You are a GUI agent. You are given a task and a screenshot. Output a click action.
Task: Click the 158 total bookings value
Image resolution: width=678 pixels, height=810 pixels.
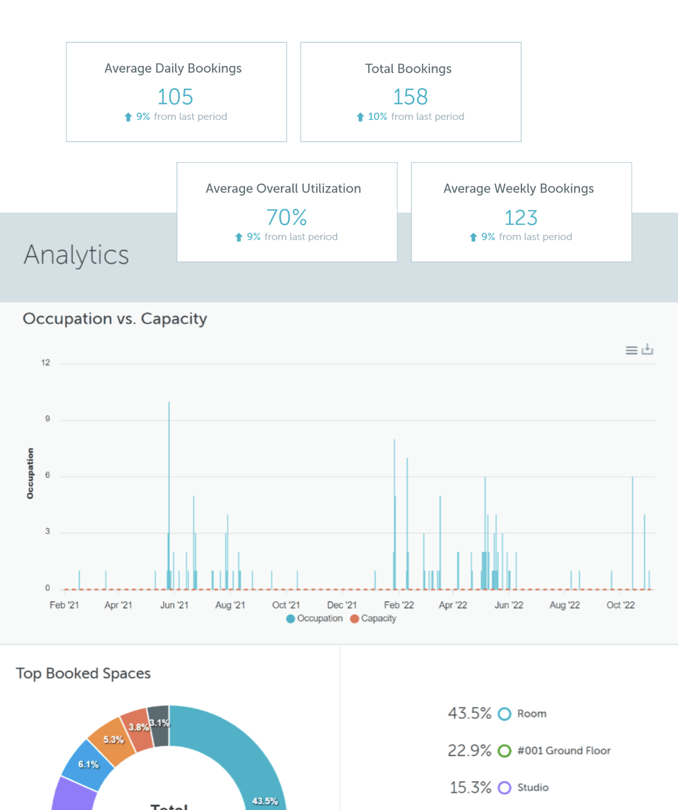410,97
